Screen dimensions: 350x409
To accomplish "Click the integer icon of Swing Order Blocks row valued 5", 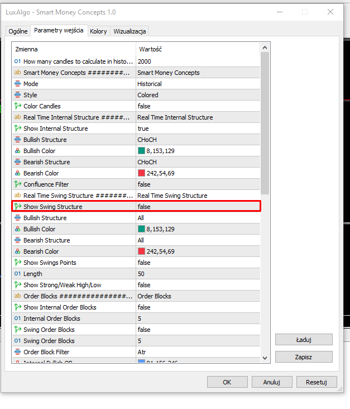I will point(17,341).
